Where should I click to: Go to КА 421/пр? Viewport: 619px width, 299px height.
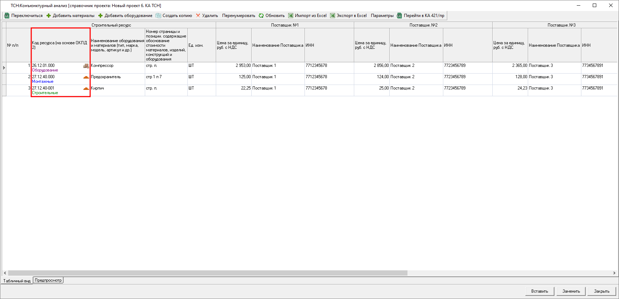pos(421,16)
